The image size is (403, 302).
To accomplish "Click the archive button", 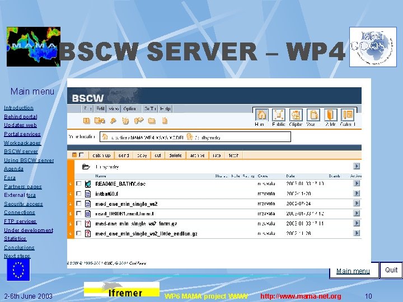I will [198, 155].
